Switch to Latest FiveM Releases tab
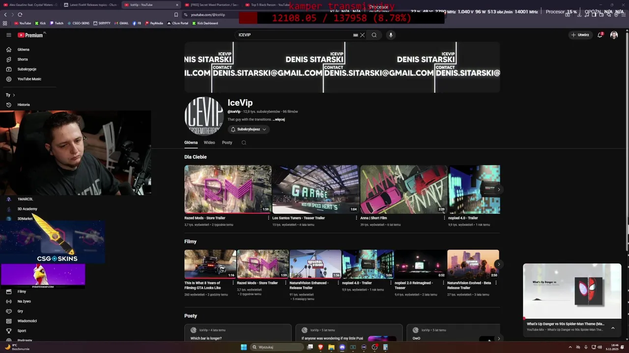The image size is (629, 353). 90,5
